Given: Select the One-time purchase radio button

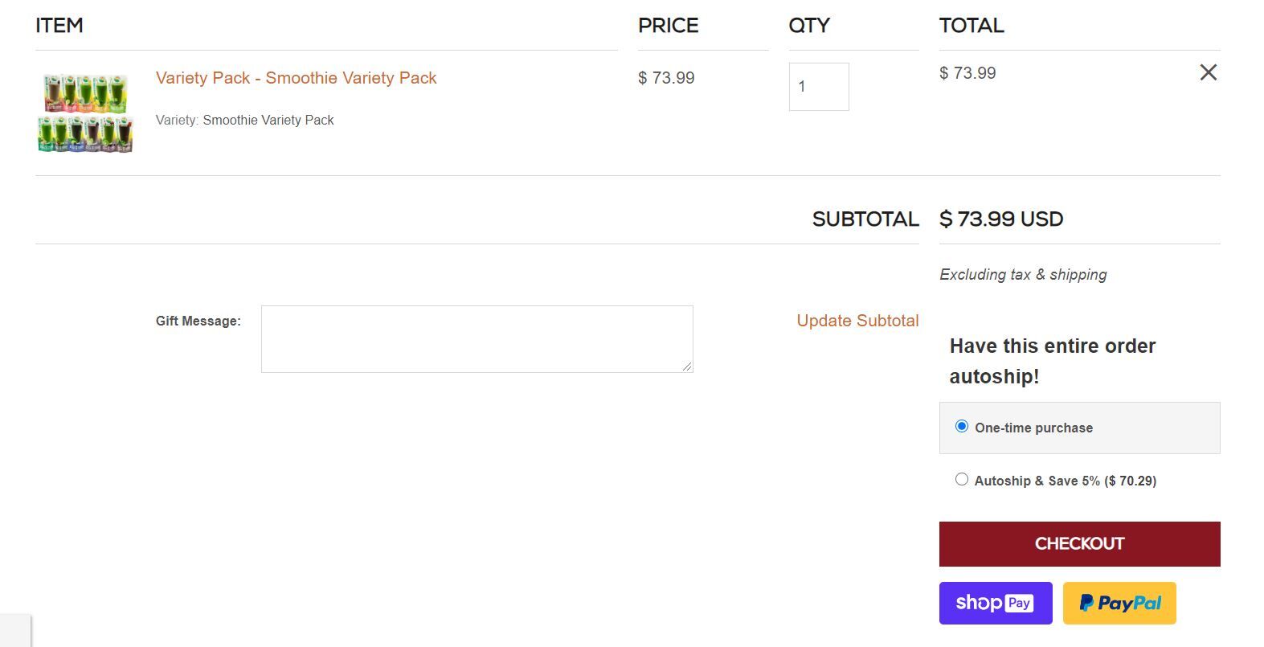Looking at the screenshot, I should pyautogui.click(x=962, y=426).
